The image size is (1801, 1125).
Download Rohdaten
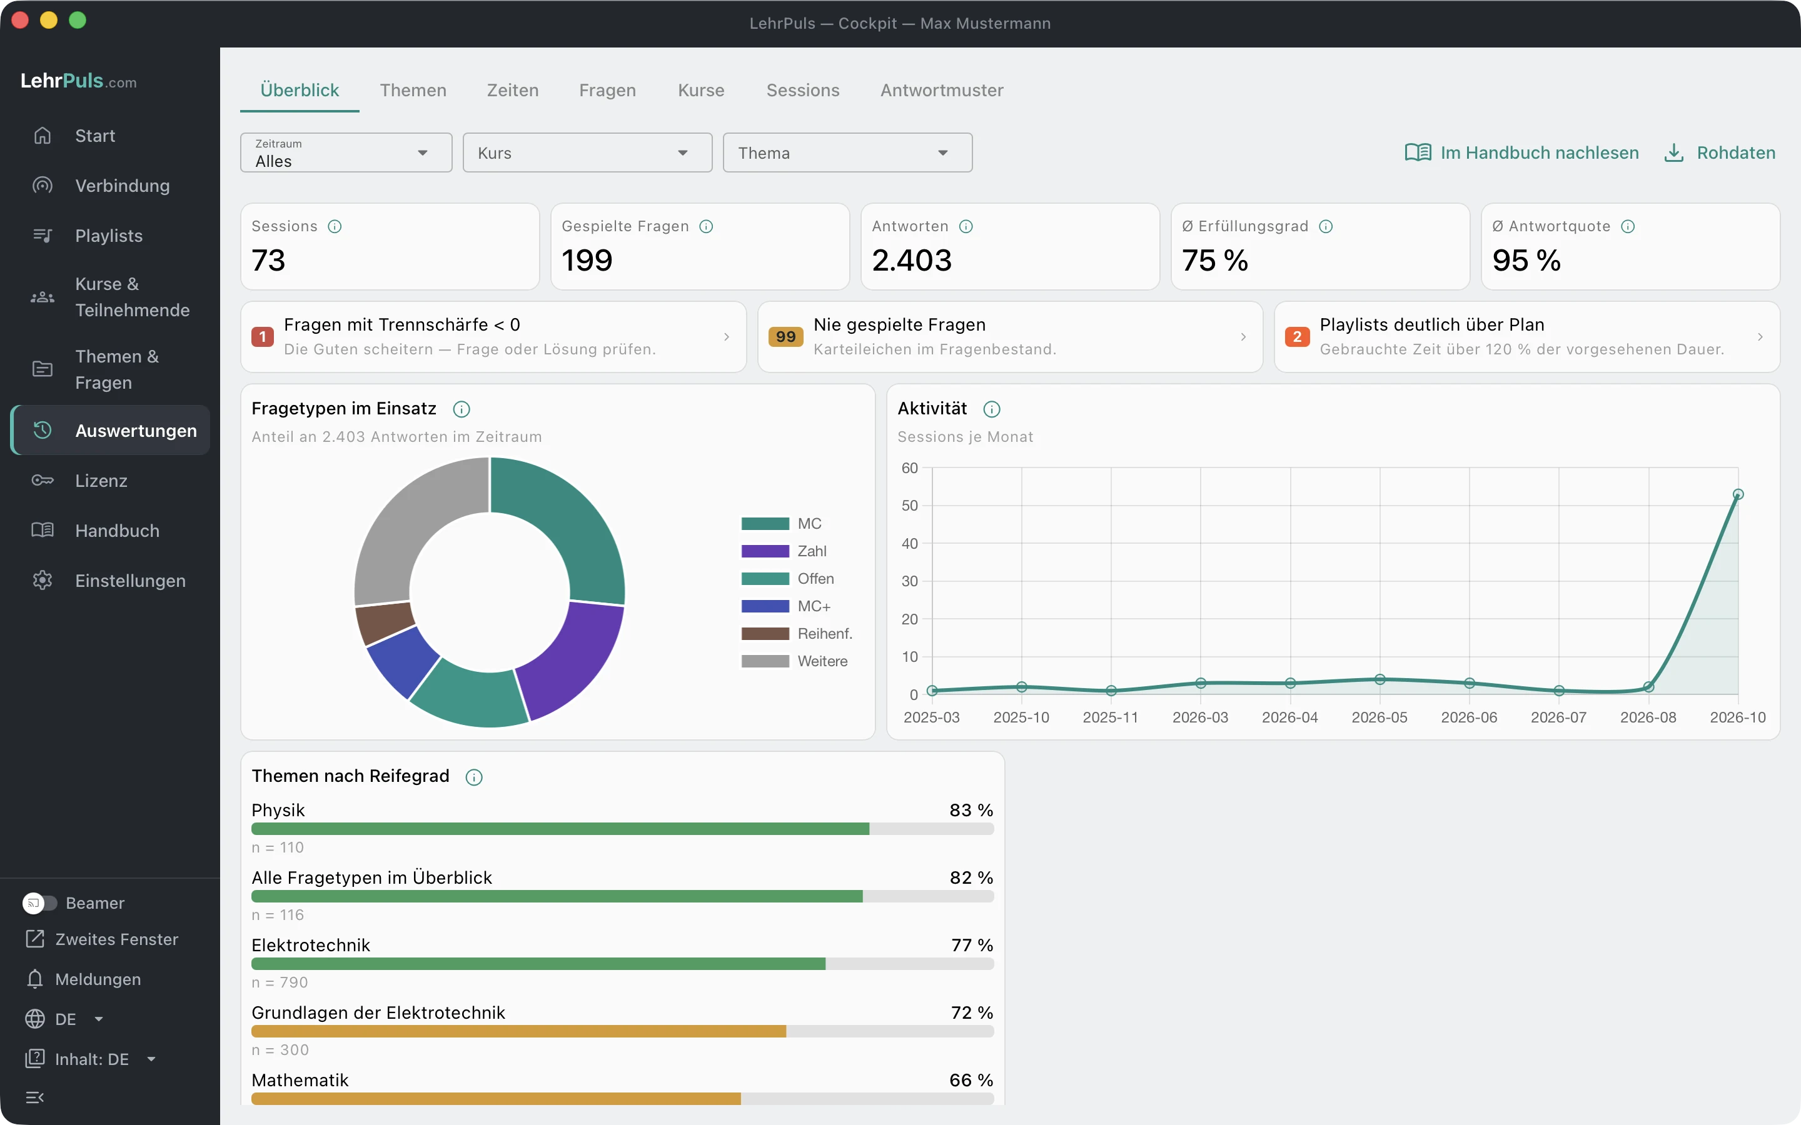1720,152
